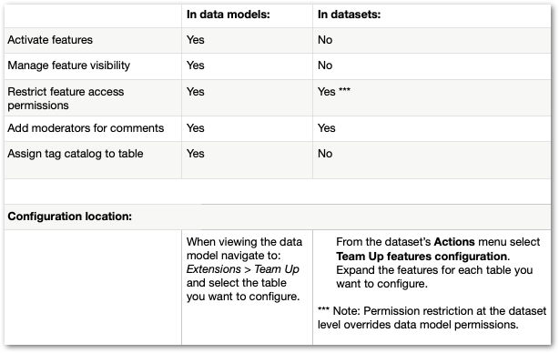This screenshot has height=353, width=559.
Task: Click 'No' in Activate features datasets column
Action: (325, 40)
